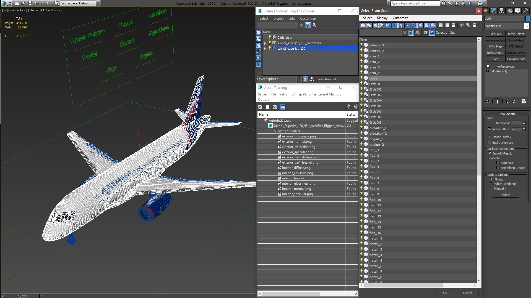Click the OK button in Select From Scene
Screen dimensions: 531x298
point(445,293)
